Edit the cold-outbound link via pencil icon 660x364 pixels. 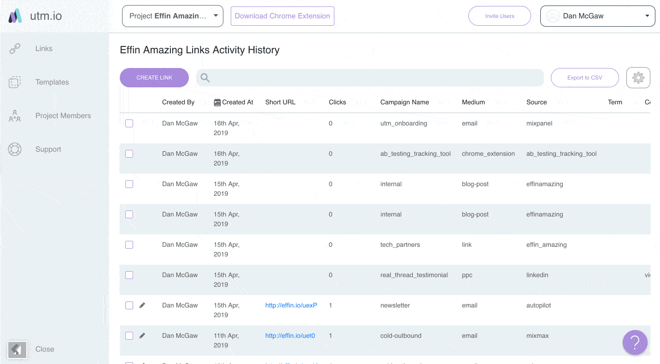pos(142,336)
